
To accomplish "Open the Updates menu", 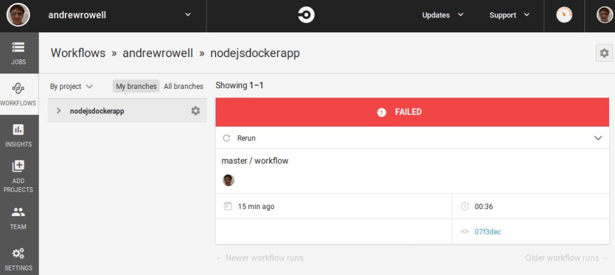I will (x=443, y=16).
